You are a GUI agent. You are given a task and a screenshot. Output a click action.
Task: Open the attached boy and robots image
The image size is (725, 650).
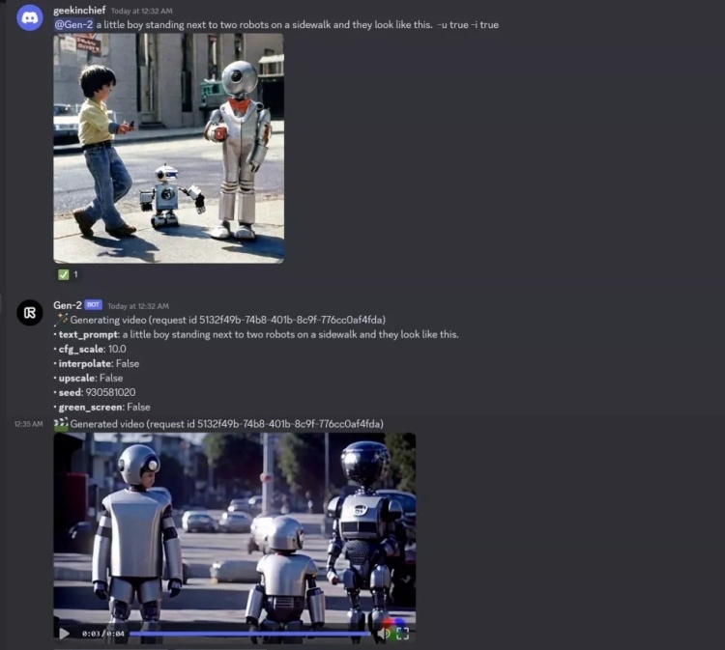[168, 148]
